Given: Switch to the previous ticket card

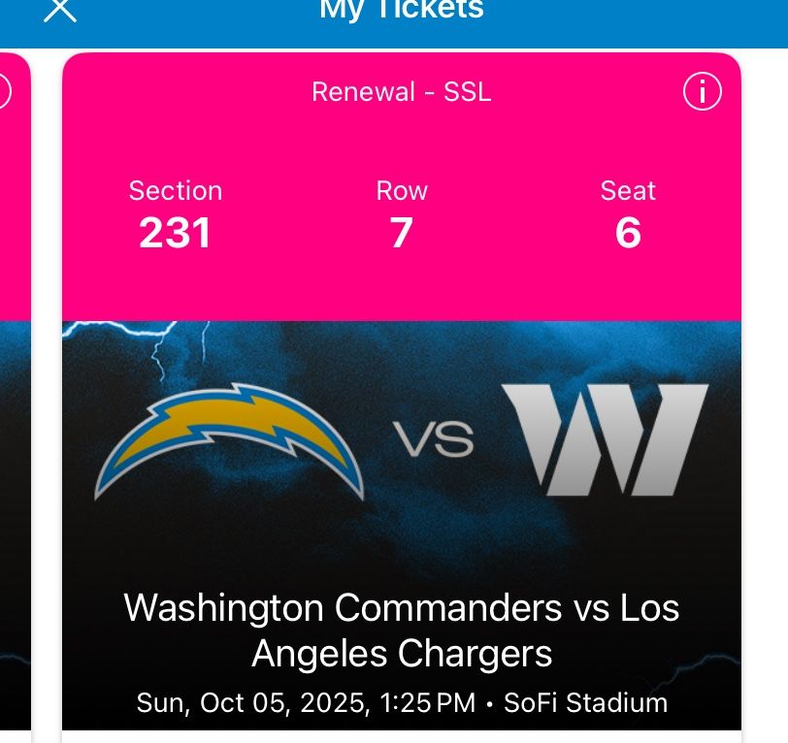Looking at the screenshot, I should click(14, 388).
